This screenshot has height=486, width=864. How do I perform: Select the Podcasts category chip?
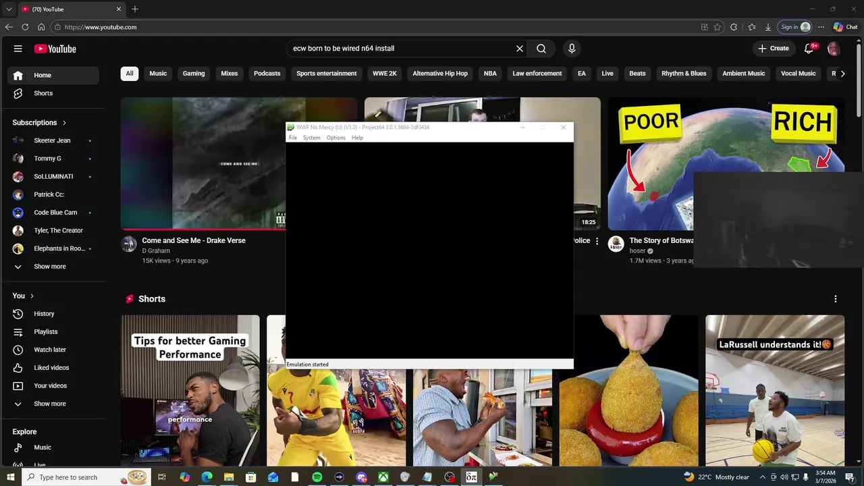point(267,74)
